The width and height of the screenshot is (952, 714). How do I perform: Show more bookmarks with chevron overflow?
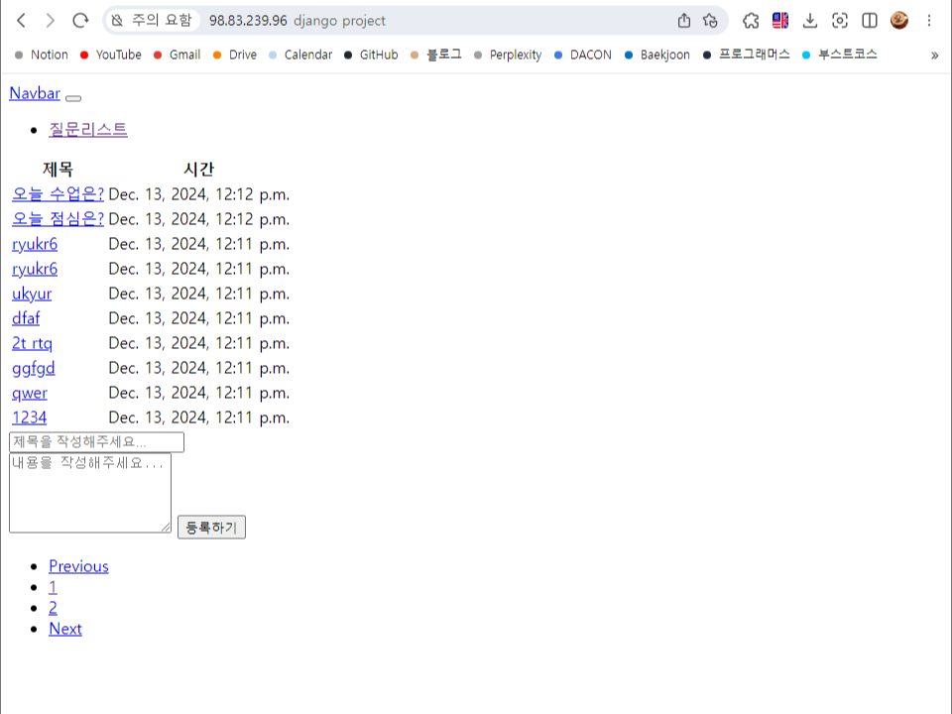click(x=934, y=56)
